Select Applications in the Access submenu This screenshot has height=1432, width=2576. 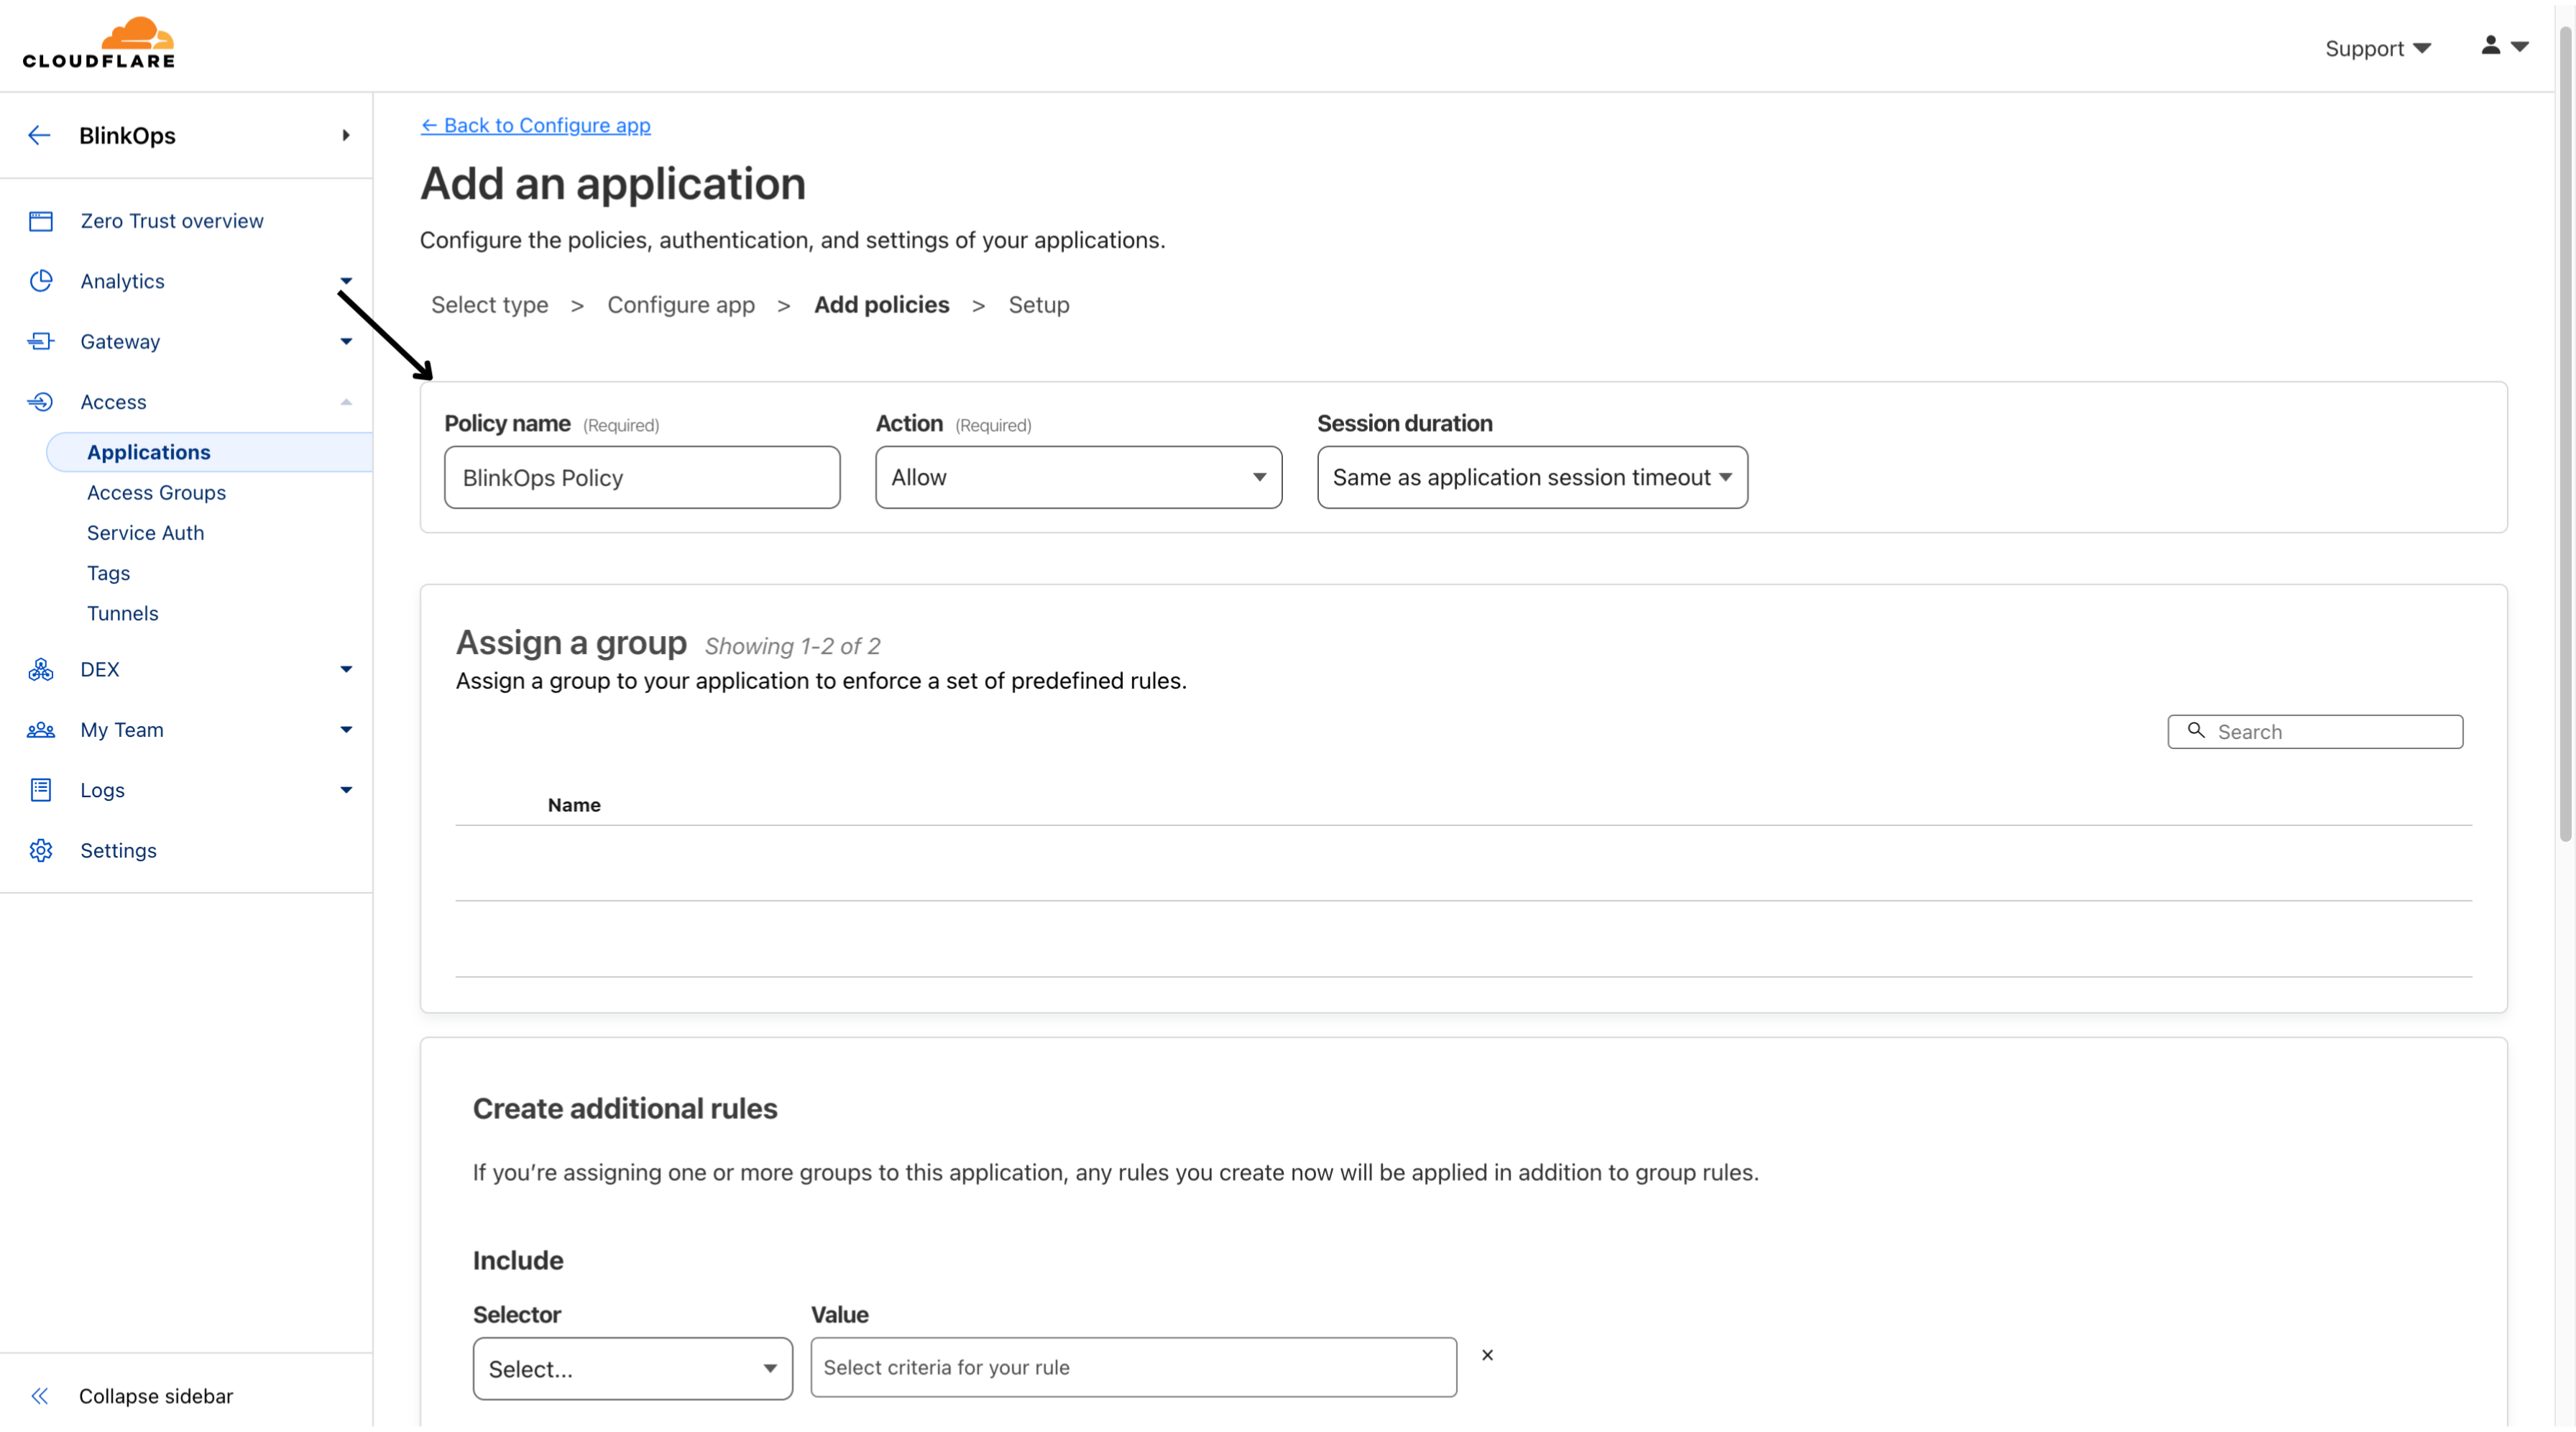coord(149,452)
